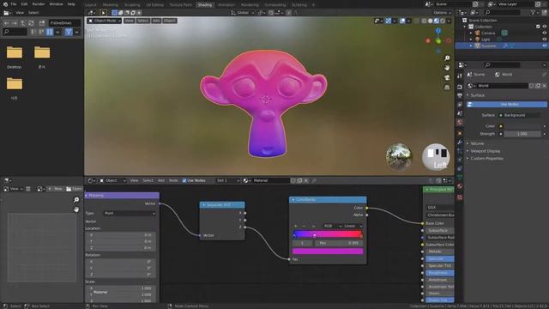Open the Object Mode dropdown in viewport

click(x=104, y=21)
